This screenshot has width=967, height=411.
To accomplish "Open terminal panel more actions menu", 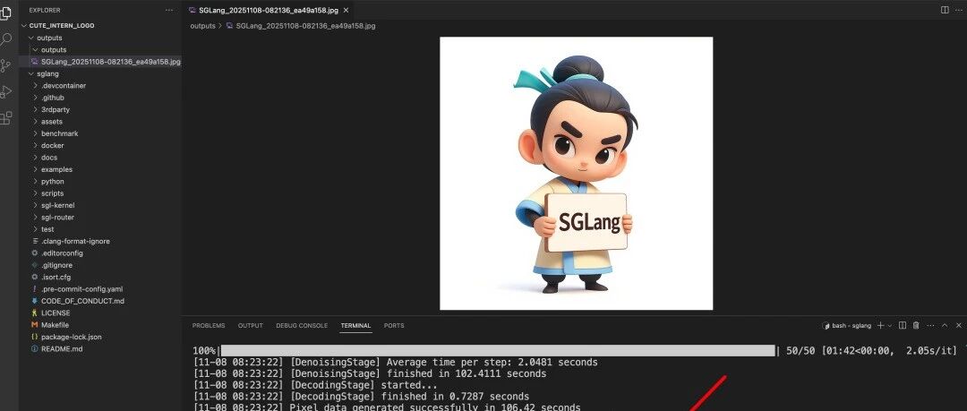I will 930,325.
